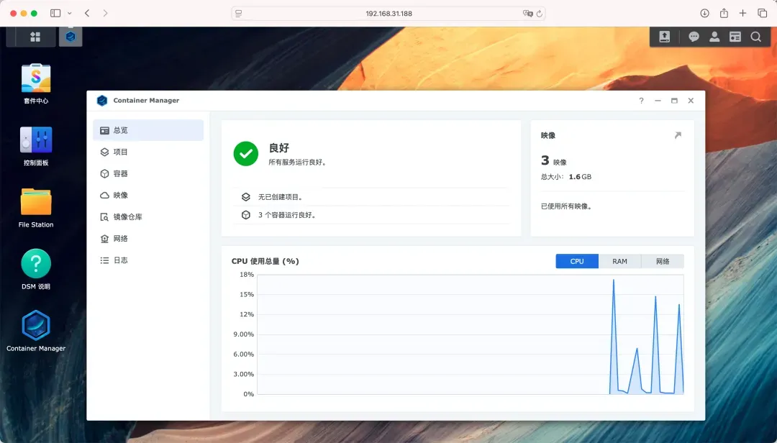This screenshot has height=443, width=777.
Task: Click the 3 映像 count text
Action: tap(553, 160)
